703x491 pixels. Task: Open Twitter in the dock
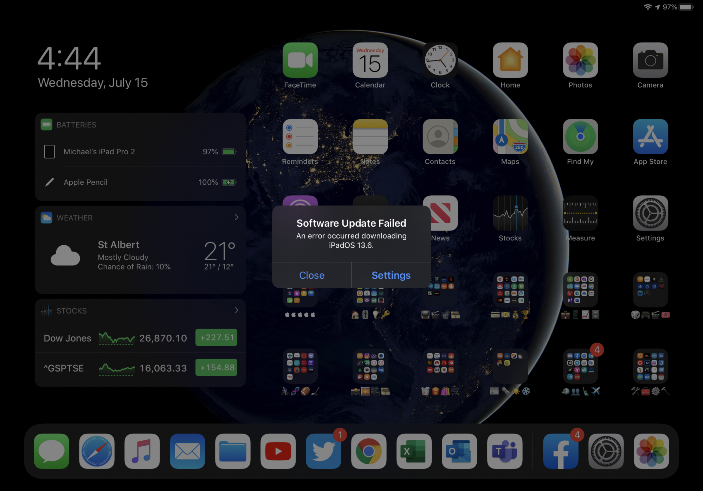click(323, 451)
